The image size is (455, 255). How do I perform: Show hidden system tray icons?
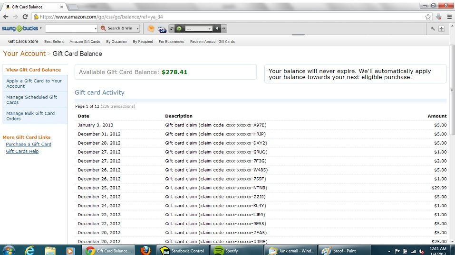coord(389,251)
